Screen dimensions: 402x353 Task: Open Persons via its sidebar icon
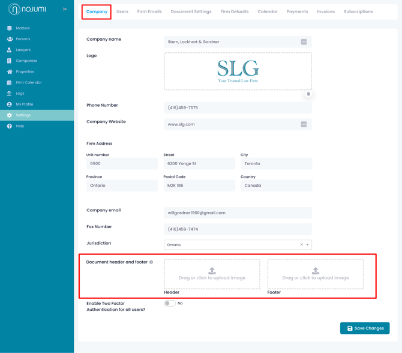[10, 39]
